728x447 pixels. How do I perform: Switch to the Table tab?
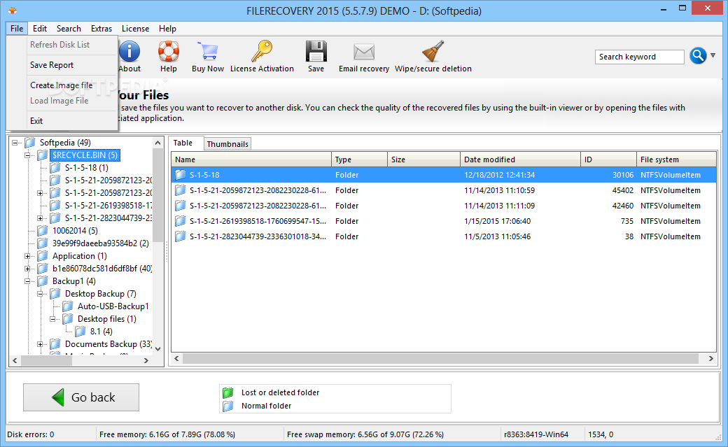[x=183, y=143]
